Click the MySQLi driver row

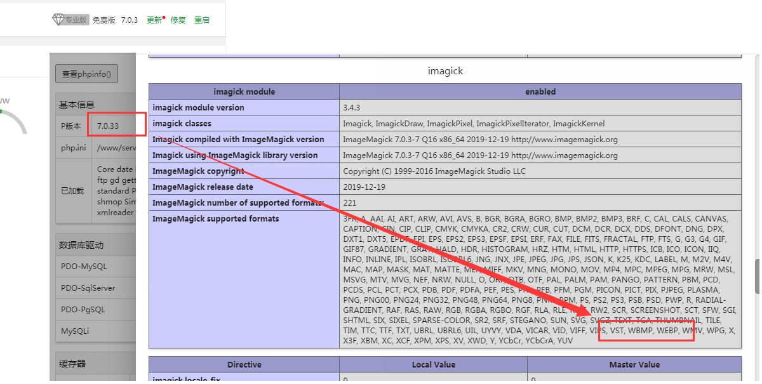coord(75,331)
